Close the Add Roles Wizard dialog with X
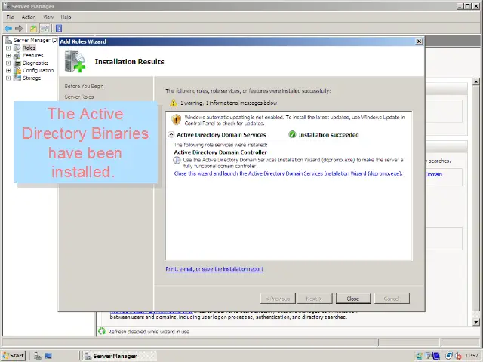 click(x=419, y=41)
